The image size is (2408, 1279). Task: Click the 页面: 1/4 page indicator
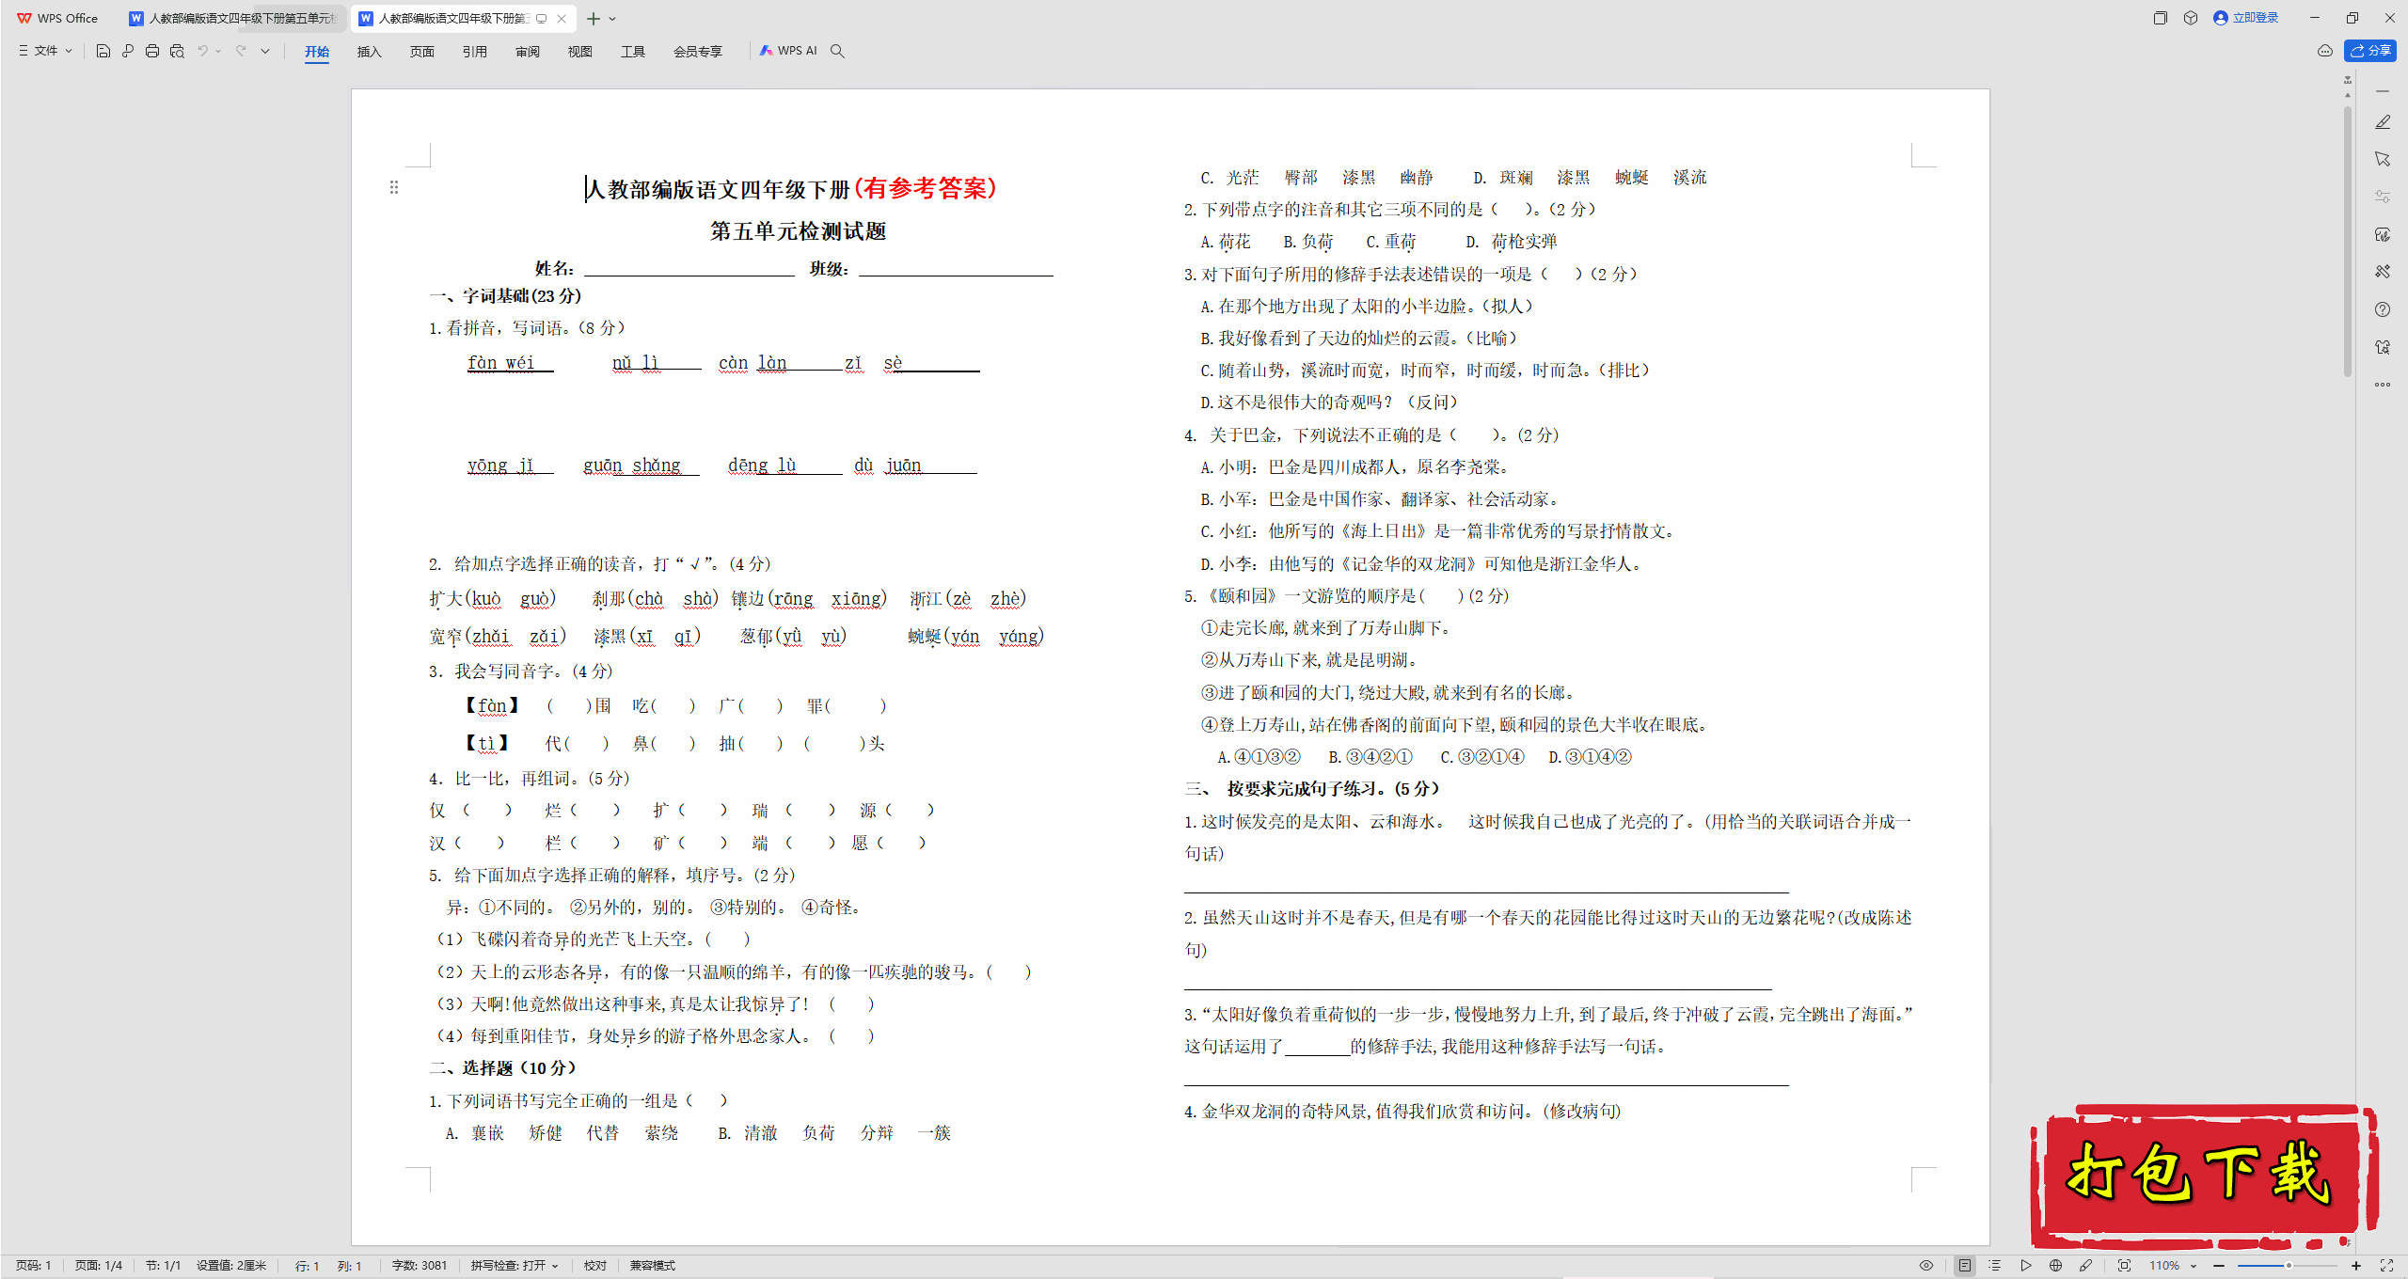(x=99, y=1266)
